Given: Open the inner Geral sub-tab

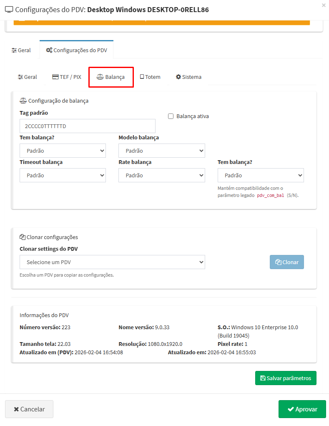Looking at the screenshot, I should tap(28, 77).
